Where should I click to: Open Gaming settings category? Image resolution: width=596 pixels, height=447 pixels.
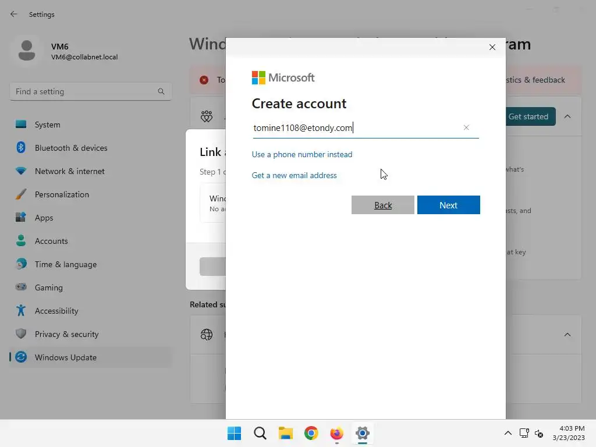90,288
